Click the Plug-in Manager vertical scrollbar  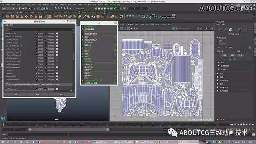click(x=73, y=56)
